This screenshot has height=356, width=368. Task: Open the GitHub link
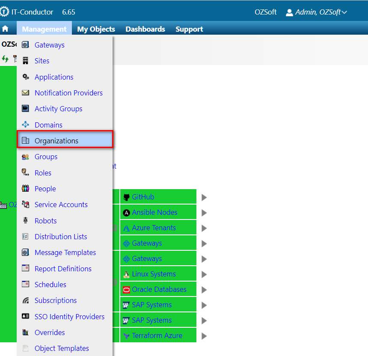click(143, 197)
